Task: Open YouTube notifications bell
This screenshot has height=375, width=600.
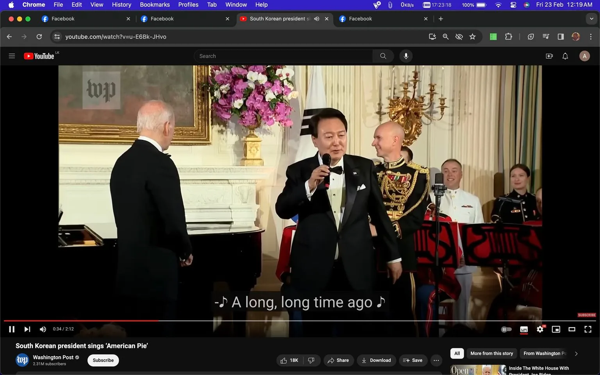Action: [x=565, y=56]
